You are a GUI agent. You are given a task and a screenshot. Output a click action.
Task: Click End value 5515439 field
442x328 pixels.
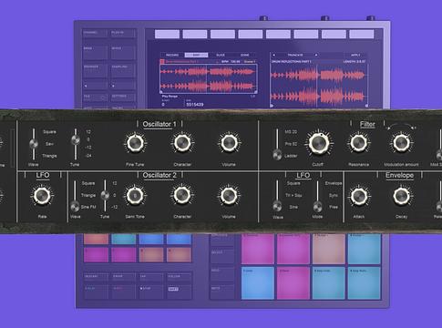(195, 104)
